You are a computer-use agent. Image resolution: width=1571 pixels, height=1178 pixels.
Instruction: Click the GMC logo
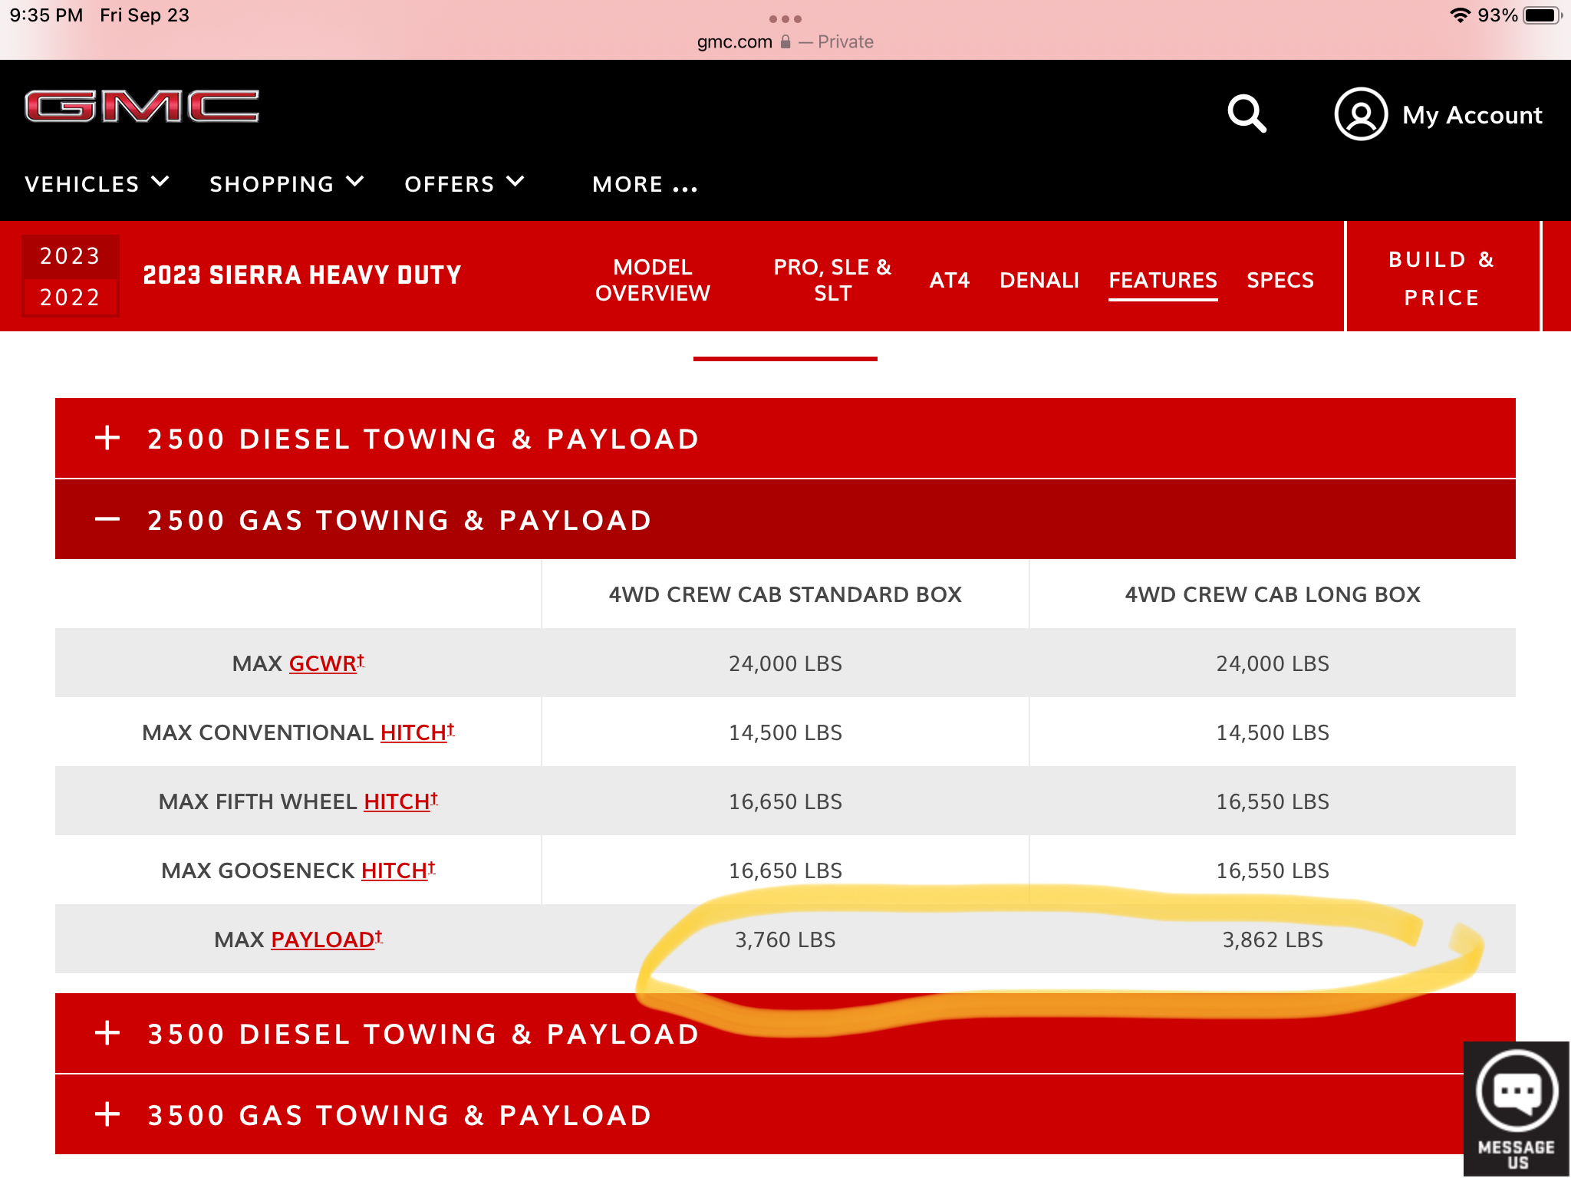click(x=142, y=107)
